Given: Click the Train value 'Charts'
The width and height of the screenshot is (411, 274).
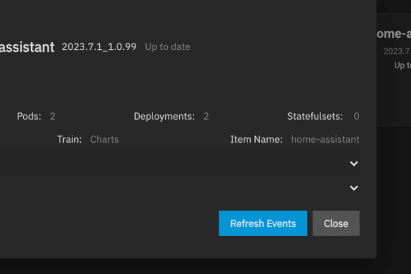Looking at the screenshot, I should pos(105,140).
